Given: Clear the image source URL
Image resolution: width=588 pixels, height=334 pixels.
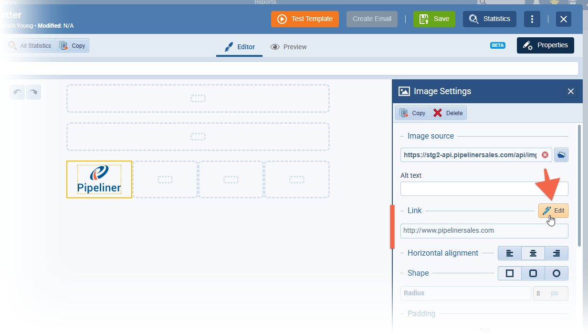Looking at the screenshot, I should click(x=545, y=155).
